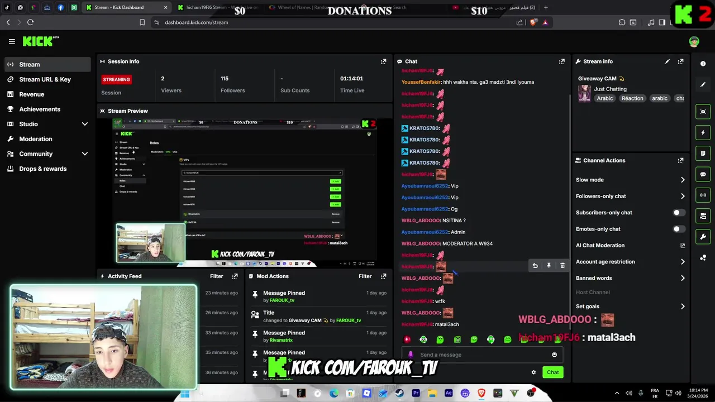Click the browser address bar URL
715x402 pixels.
pyautogui.click(x=196, y=22)
